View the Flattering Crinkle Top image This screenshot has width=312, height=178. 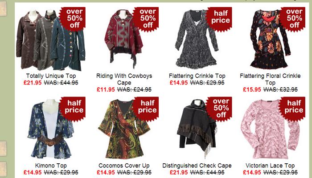[x=197, y=39]
